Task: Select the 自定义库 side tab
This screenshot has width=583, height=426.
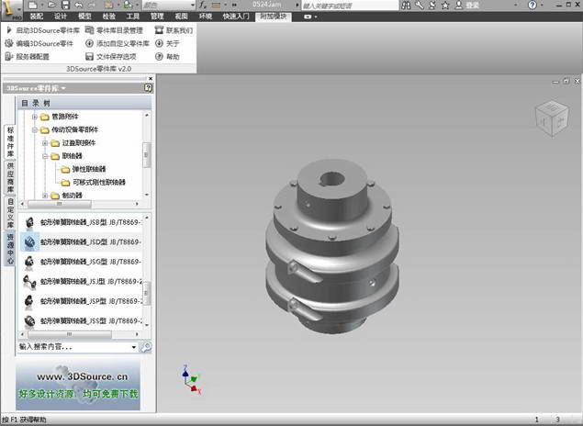Action: (10, 213)
